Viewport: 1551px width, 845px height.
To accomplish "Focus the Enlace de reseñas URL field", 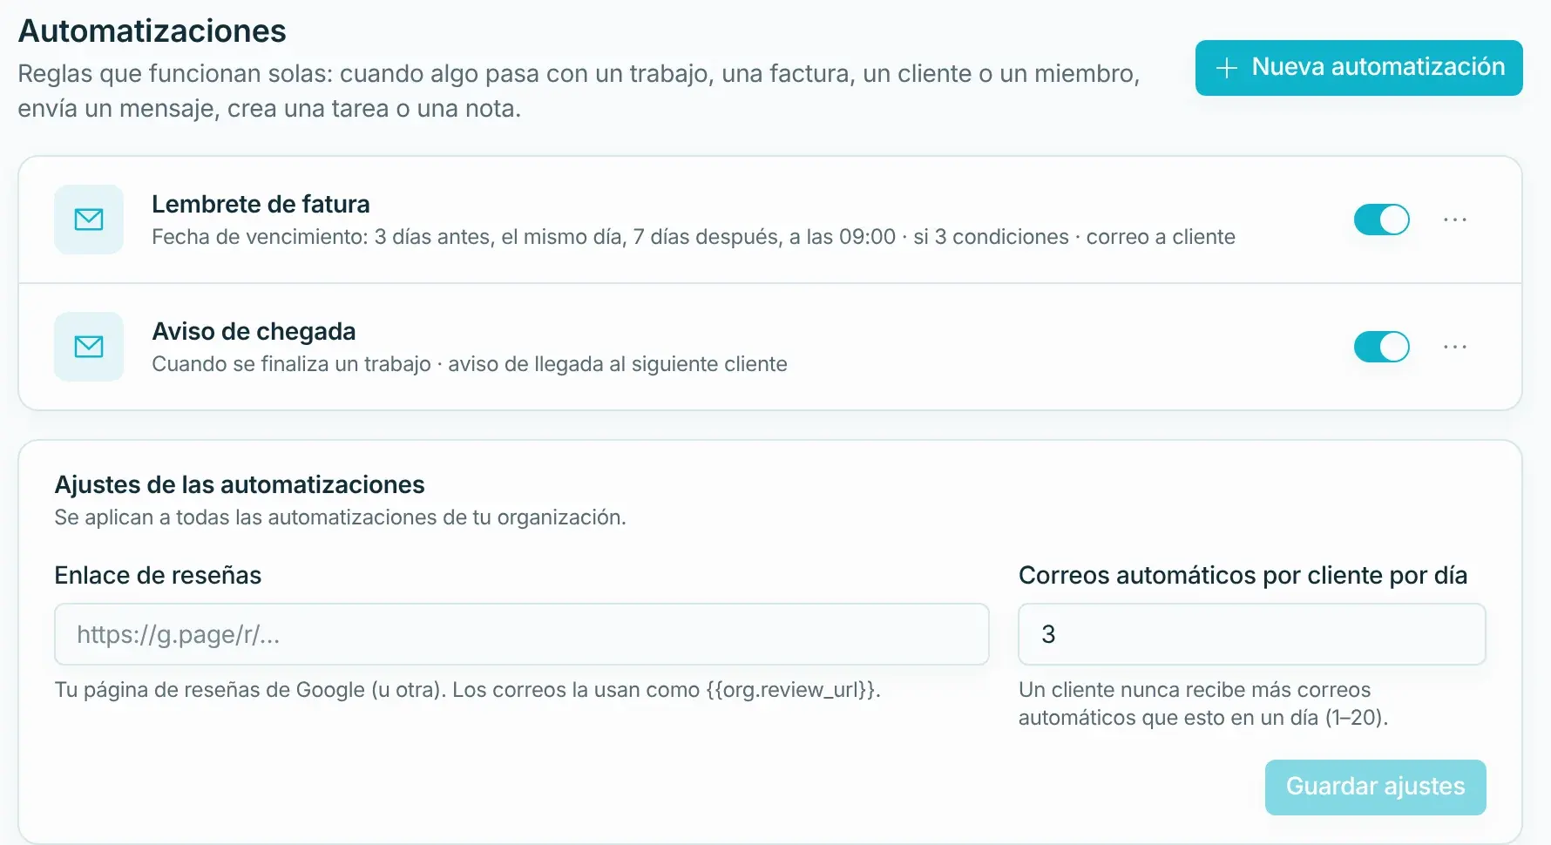I will [x=521, y=634].
